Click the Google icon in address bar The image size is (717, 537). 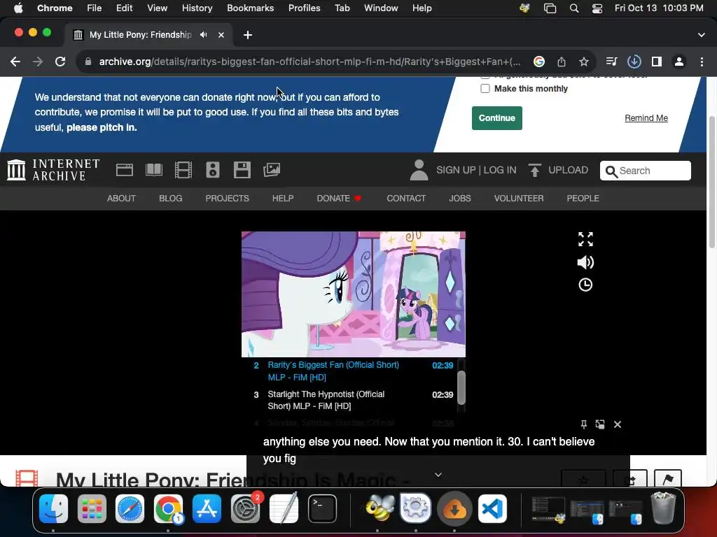539,62
